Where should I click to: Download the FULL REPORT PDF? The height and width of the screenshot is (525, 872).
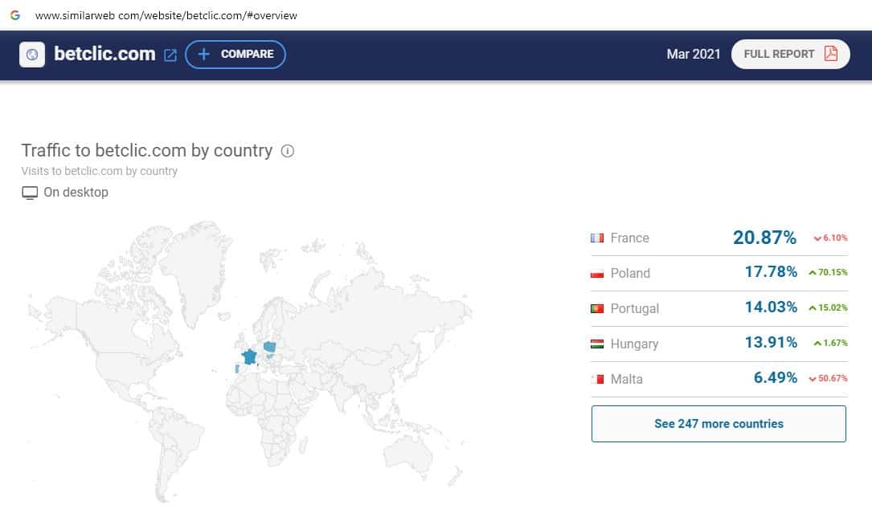coord(790,54)
